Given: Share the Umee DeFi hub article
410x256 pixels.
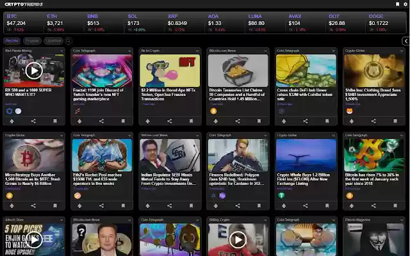Looking at the screenshot, I should tap(306, 121).
